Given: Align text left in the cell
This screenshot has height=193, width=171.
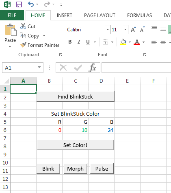Looking at the screenshot, I should click(154, 42).
